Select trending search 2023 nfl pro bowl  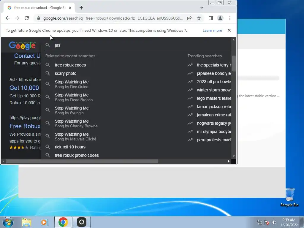(214, 82)
